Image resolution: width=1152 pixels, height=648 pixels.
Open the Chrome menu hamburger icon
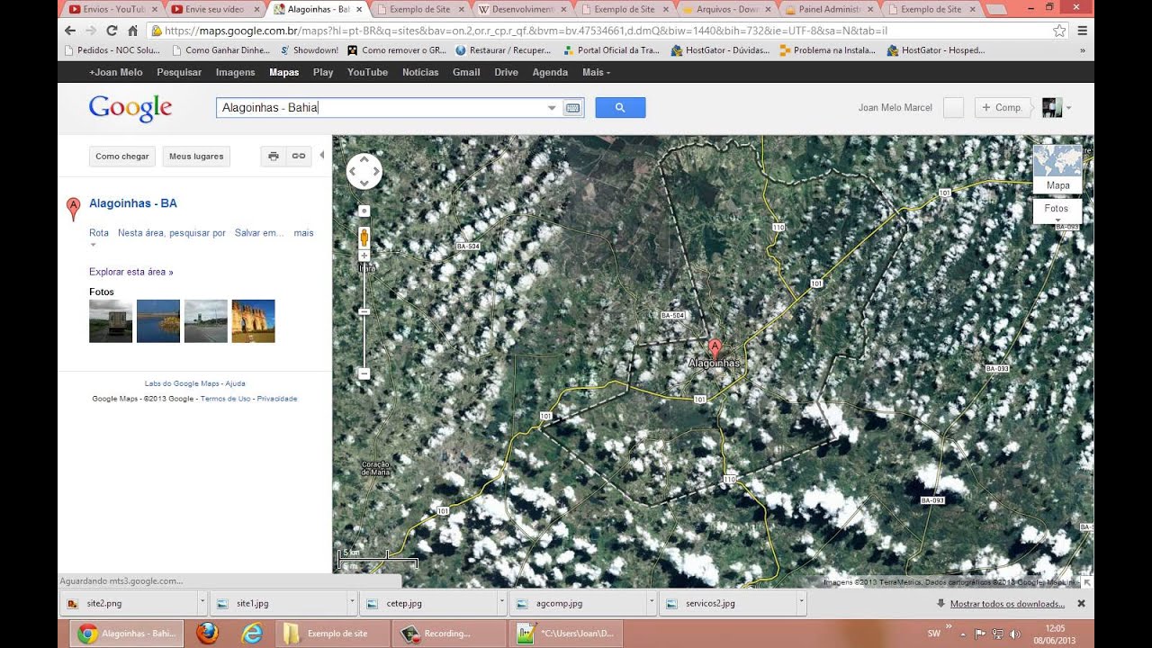1083,31
